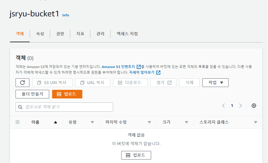Viewport: 268px width, 163px height.
Task: Select the 액세스 지점 tab
Action: (127, 34)
